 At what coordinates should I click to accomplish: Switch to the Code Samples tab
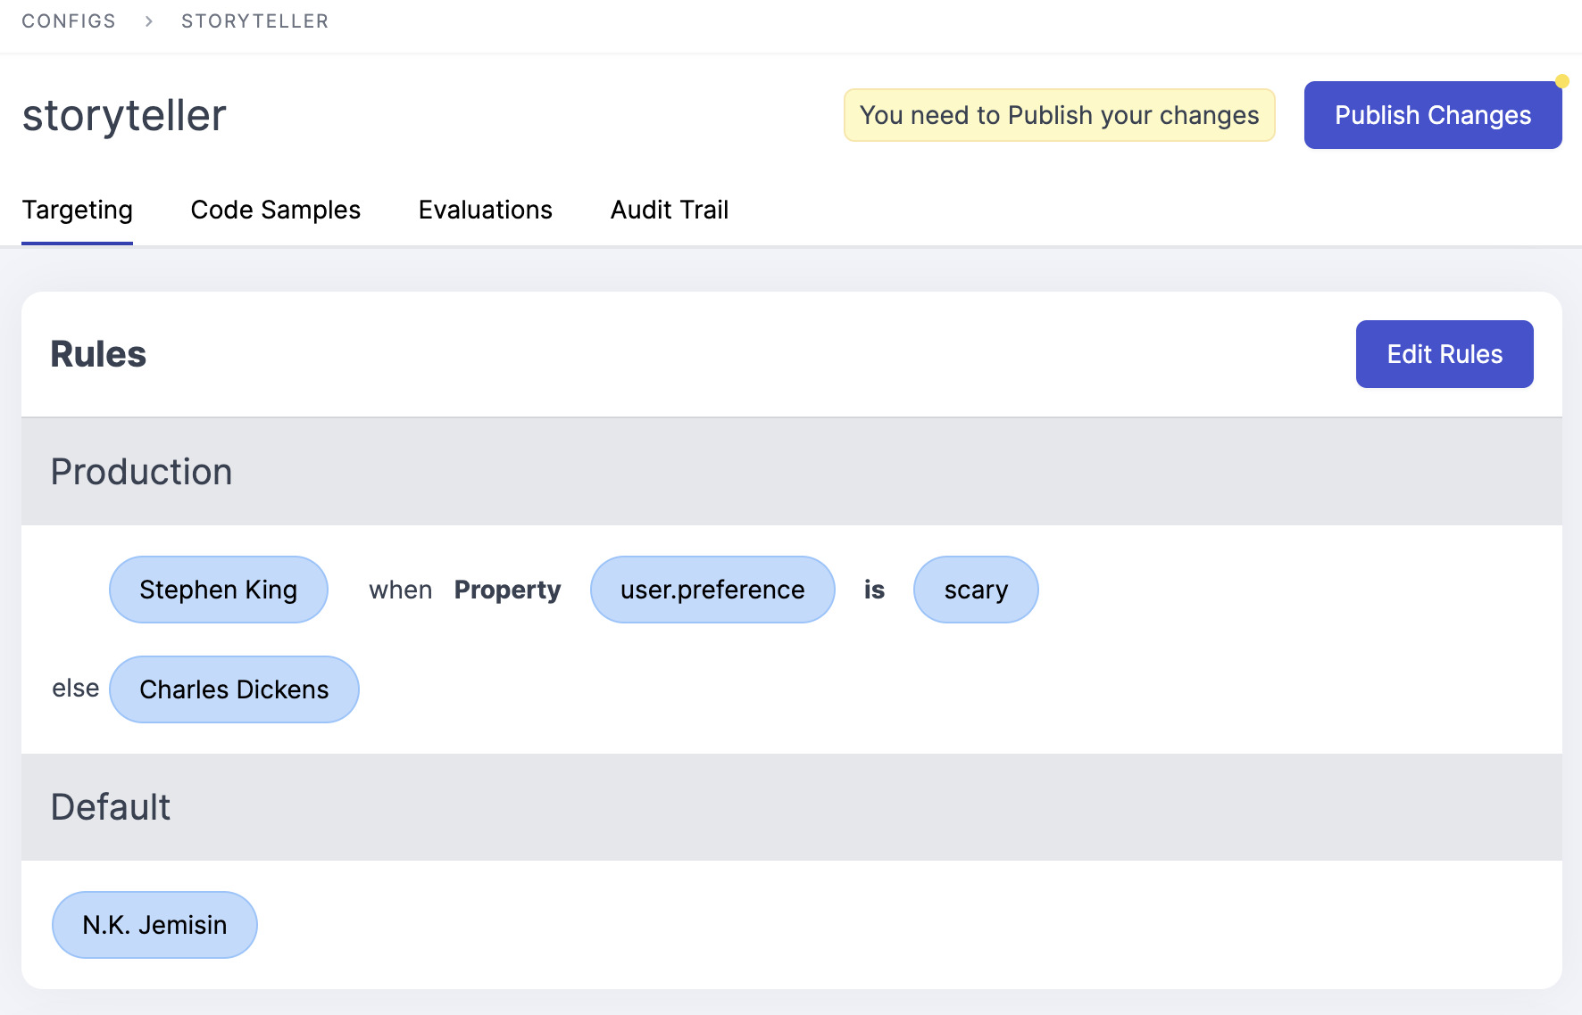click(275, 210)
